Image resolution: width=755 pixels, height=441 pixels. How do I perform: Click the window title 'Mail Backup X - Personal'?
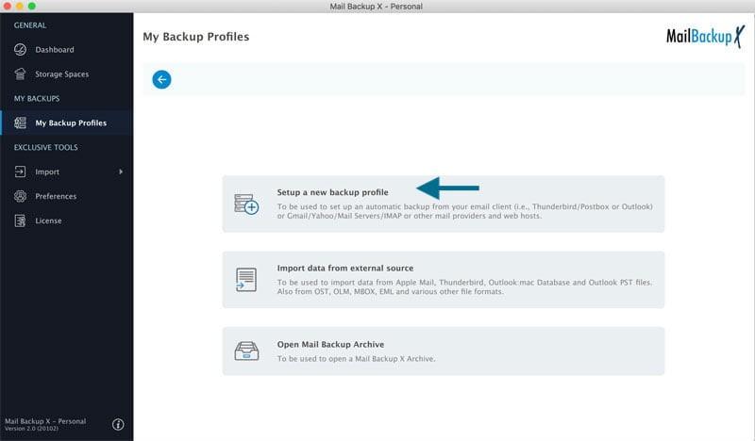click(376, 7)
